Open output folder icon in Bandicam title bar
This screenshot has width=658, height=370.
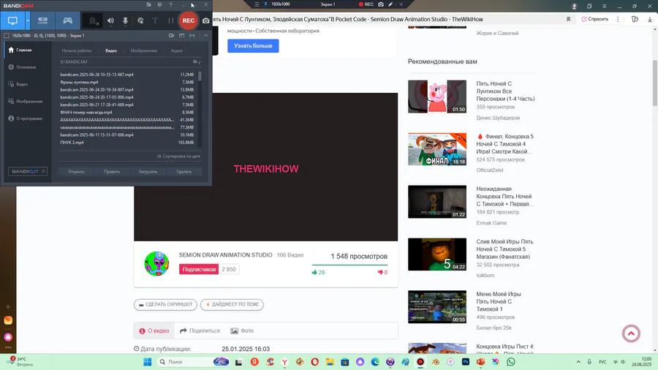click(148, 4)
